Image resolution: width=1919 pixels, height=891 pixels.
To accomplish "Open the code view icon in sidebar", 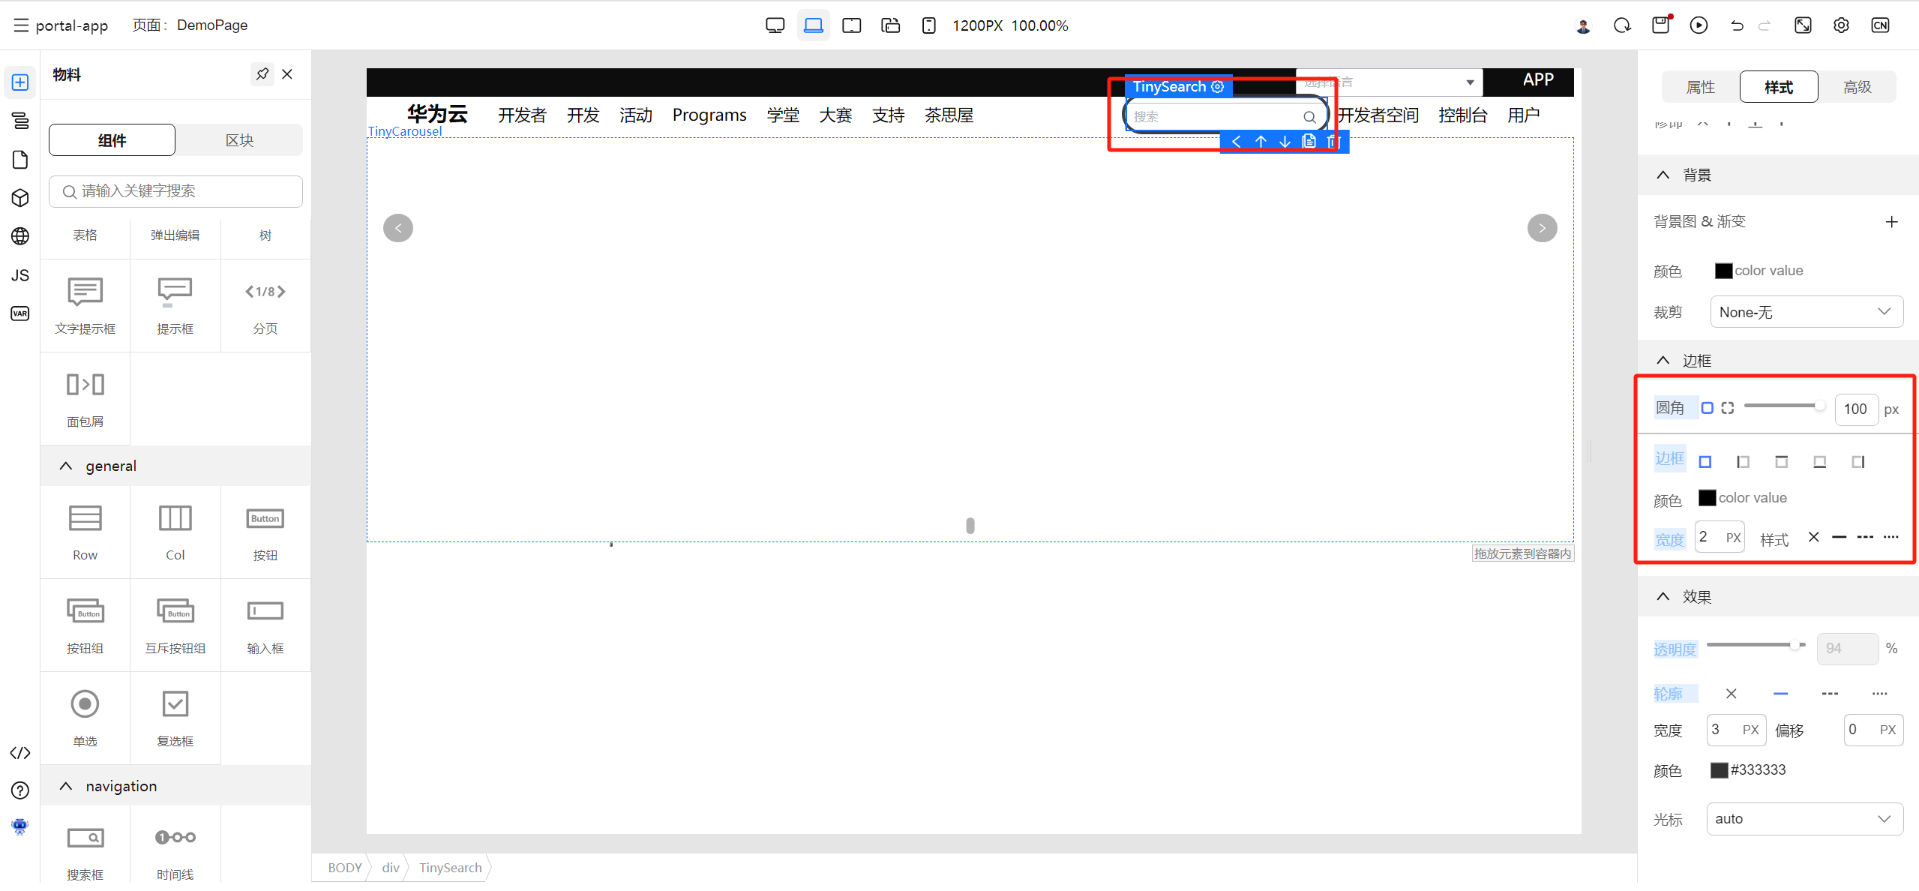I will pyautogui.click(x=20, y=753).
